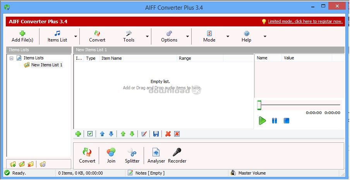
Task: Open the Analyser tool
Action: [x=156, y=156]
